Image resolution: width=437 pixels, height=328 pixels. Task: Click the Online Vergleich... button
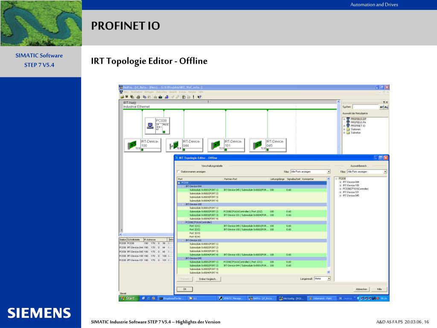[x=208, y=279]
